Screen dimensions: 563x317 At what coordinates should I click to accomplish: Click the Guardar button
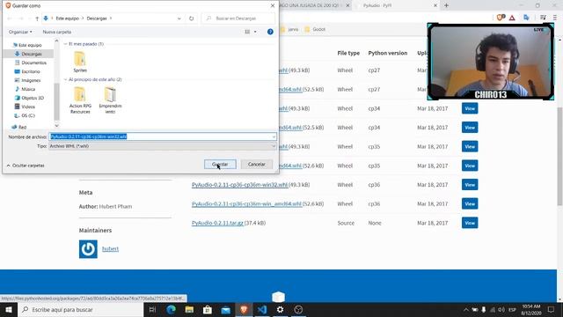tap(220, 165)
